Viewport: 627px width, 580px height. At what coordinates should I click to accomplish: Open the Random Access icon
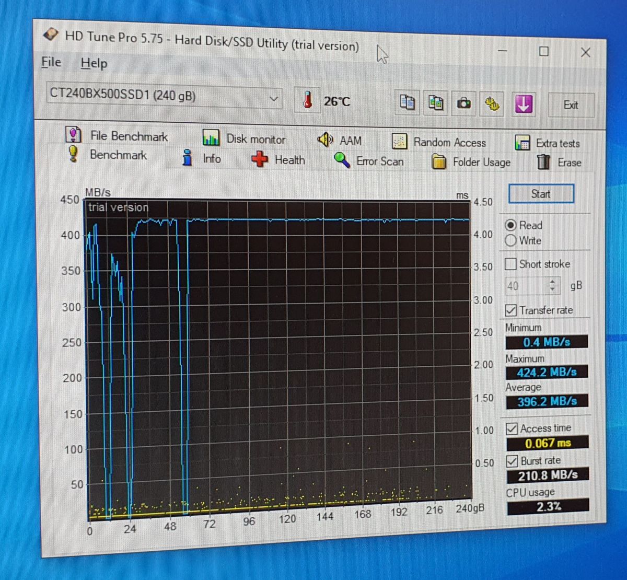[x=399, y=141]
